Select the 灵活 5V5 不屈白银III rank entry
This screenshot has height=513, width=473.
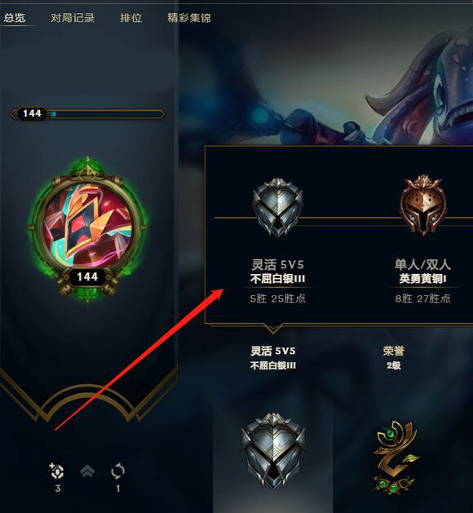(x=278, y=272)
